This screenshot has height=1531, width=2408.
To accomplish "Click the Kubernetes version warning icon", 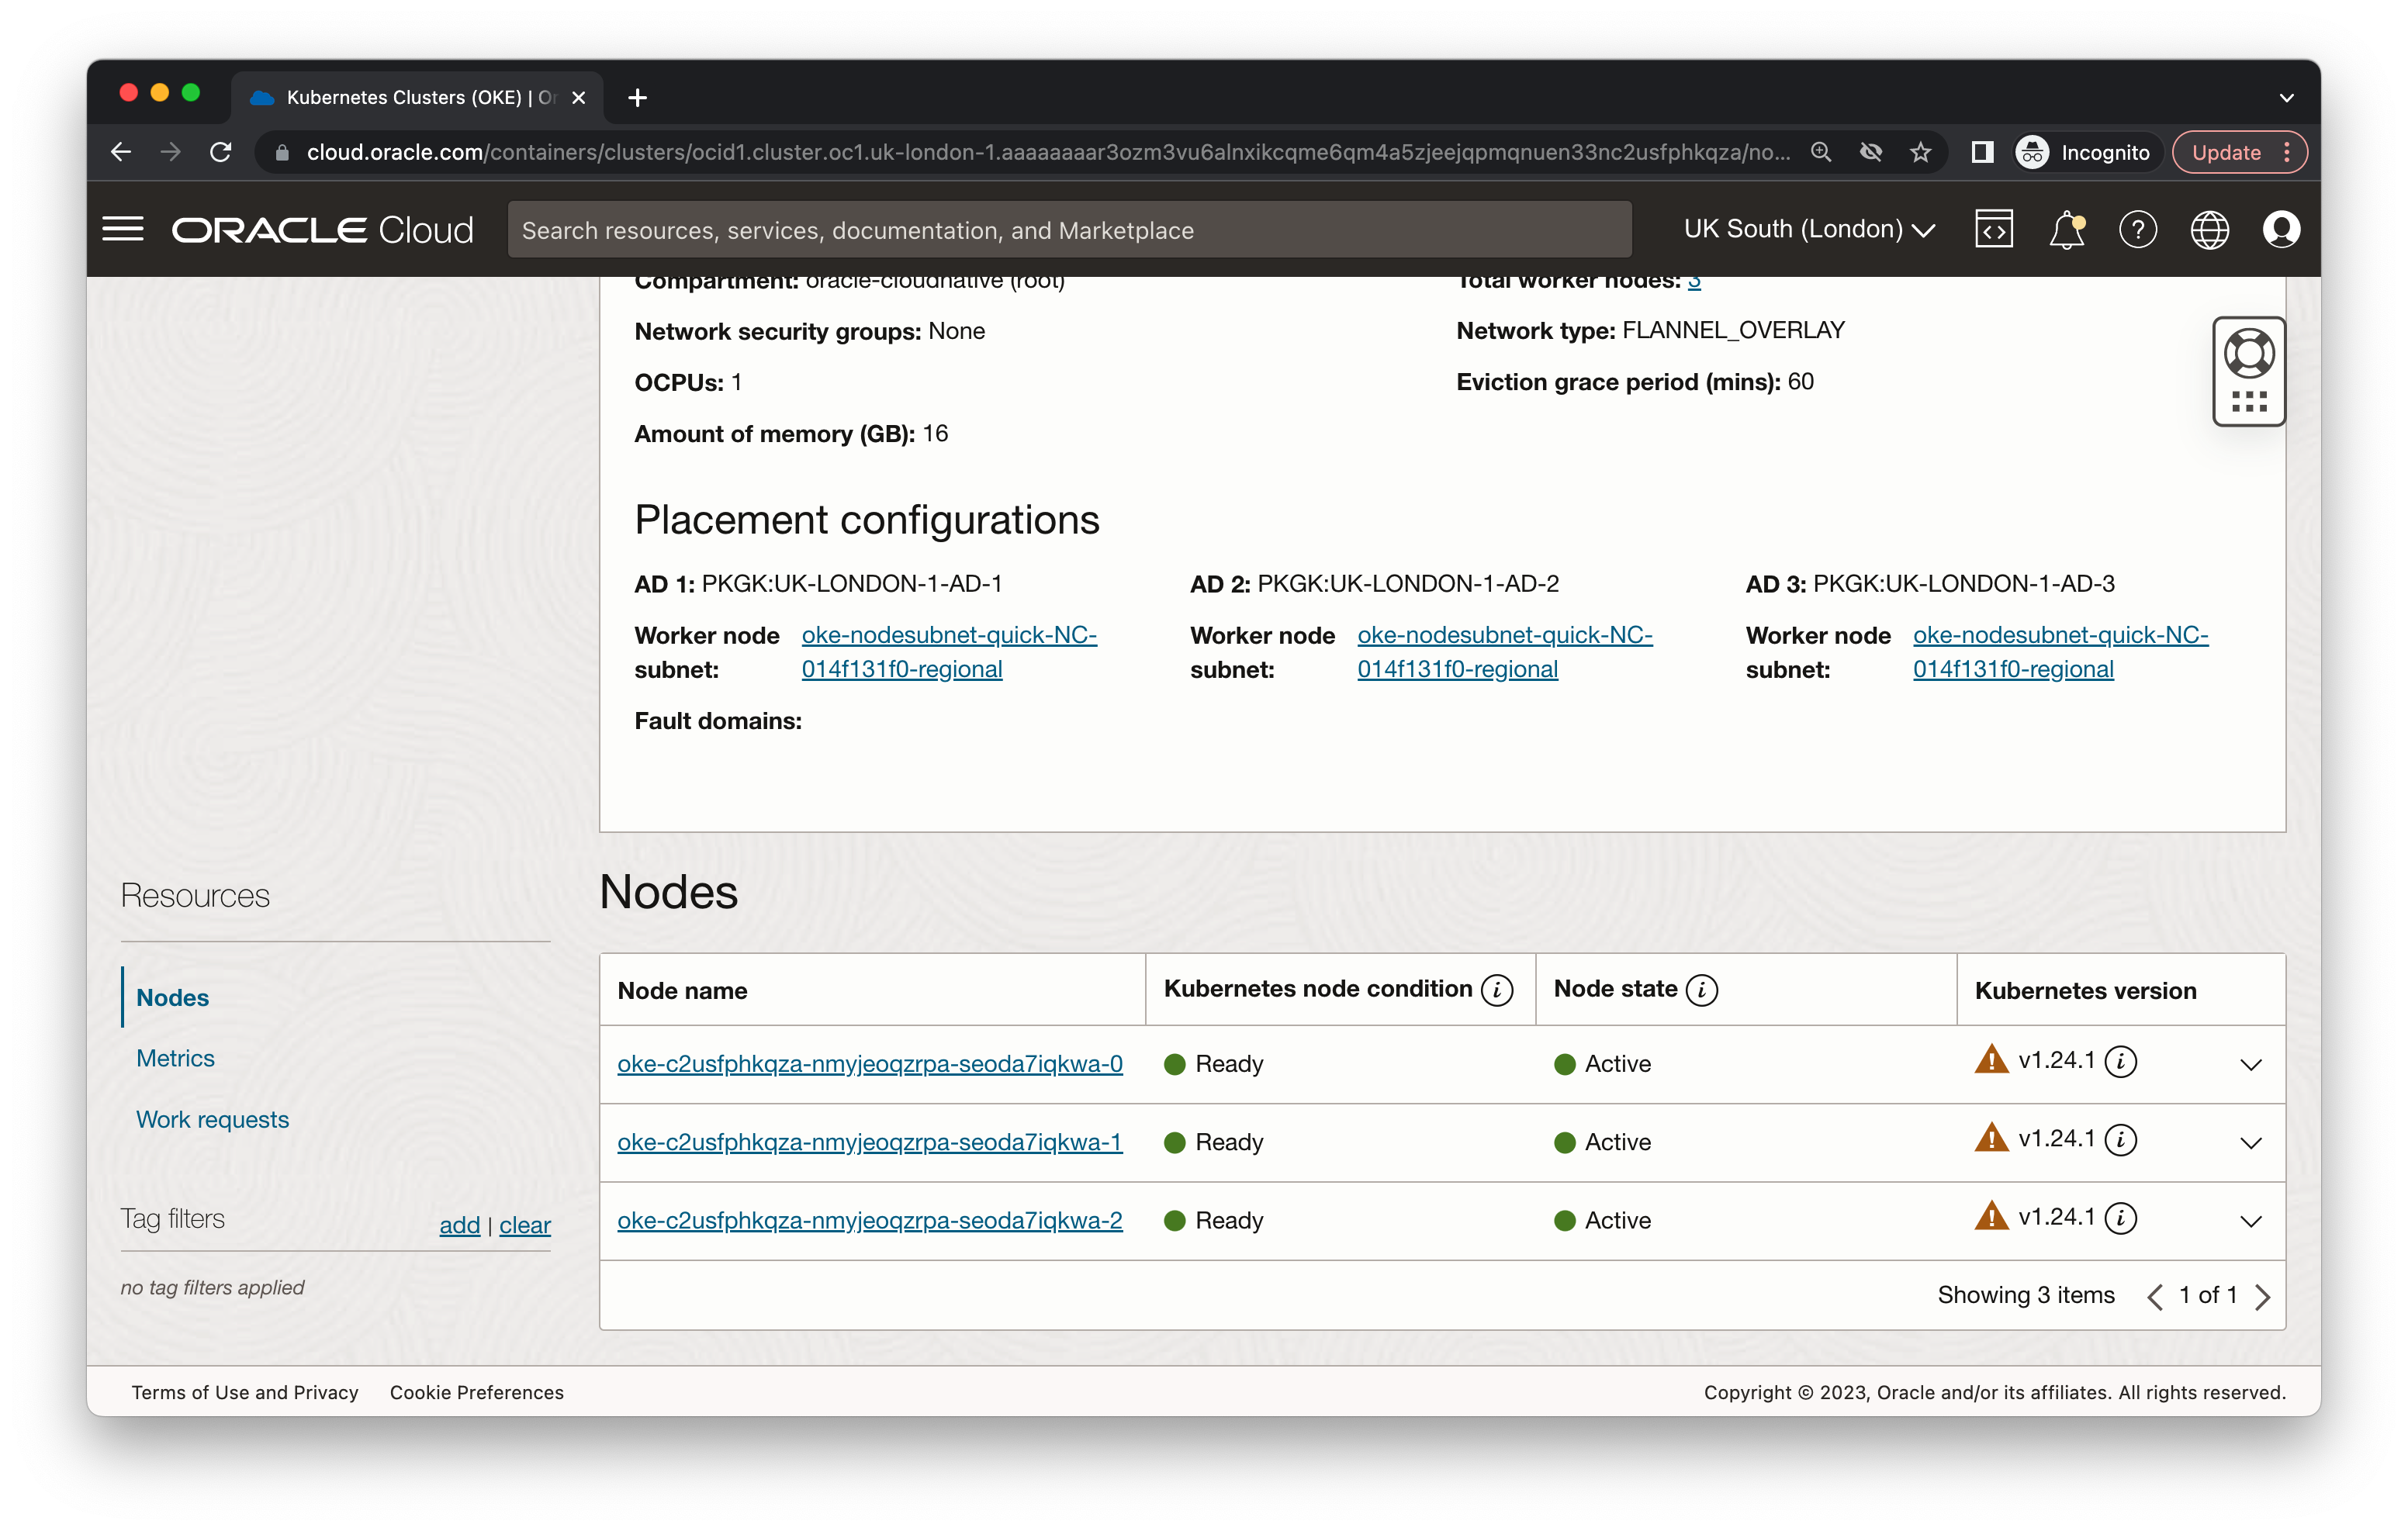I will point(1991,1062).
